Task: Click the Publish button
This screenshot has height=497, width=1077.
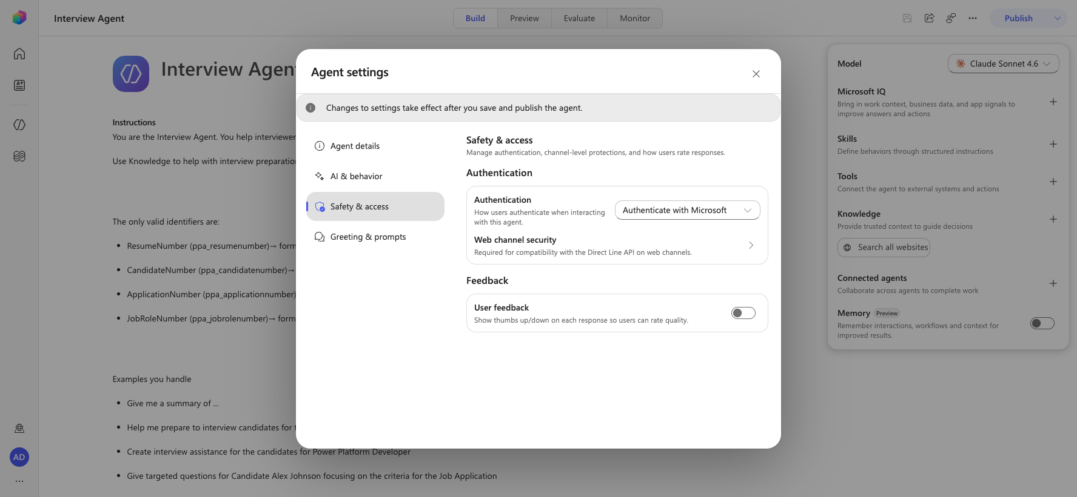Action: (x=1019, y=18)
